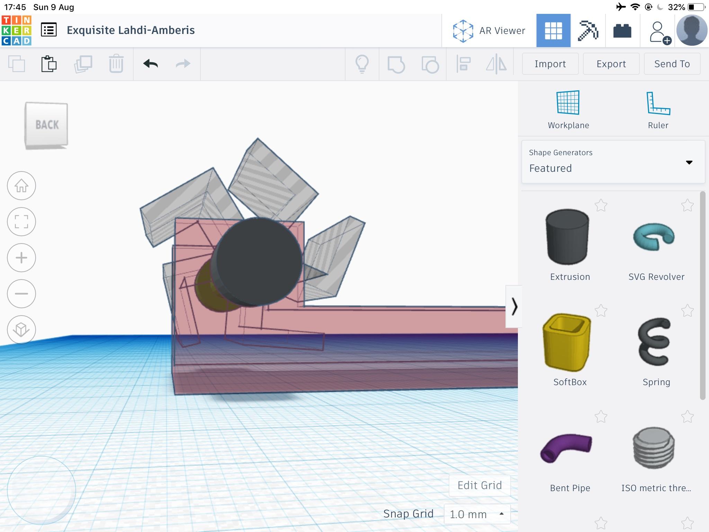Click the align objects icon in toolbar
Screen dimensions: 709x532
pyautogui.click(x=464, y=64)
